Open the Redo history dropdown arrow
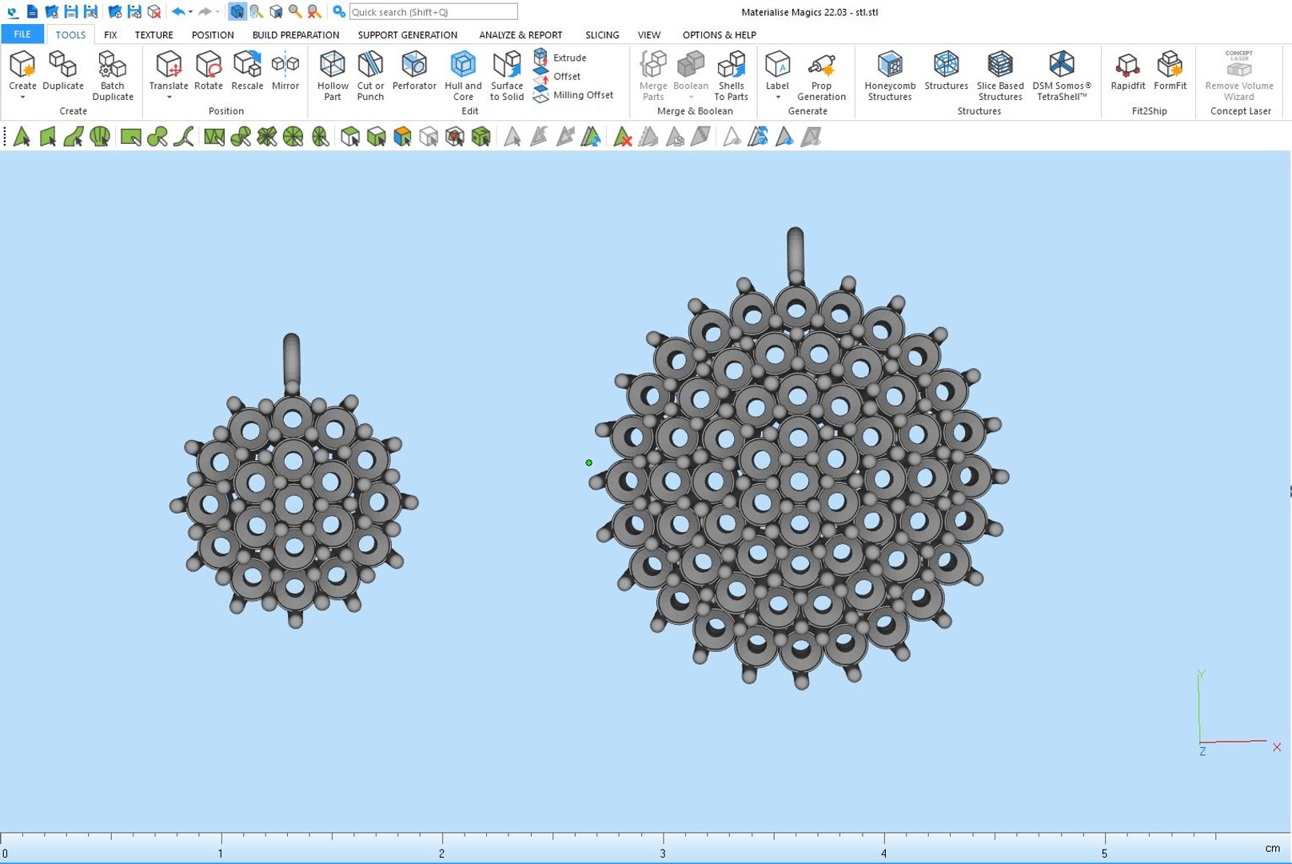This screenshot has width=1292, height=864. [217, 12]
